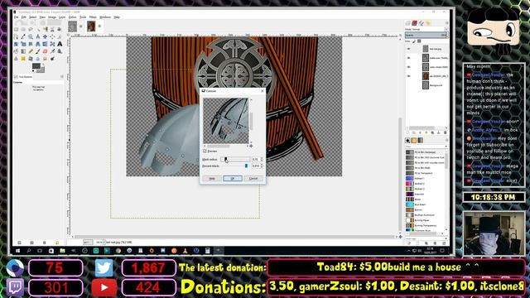Select the Scissors Select tool
This screenshot has height=298, width=530.
click(x=52, y=30)
